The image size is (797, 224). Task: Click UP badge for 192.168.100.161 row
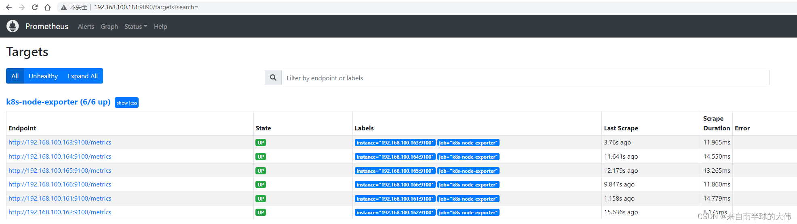261,199
